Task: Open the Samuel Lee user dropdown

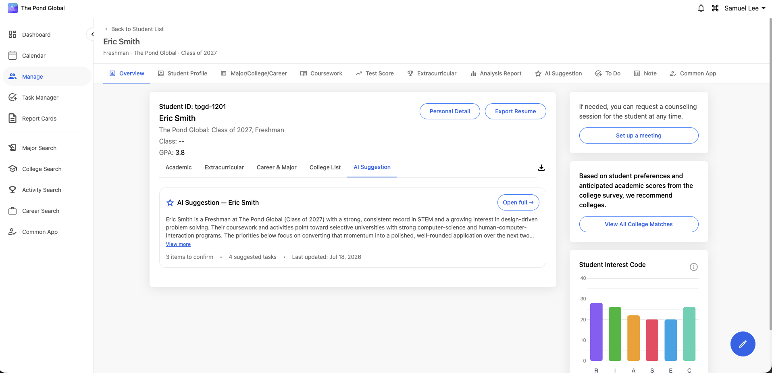Action: [745, 8]
